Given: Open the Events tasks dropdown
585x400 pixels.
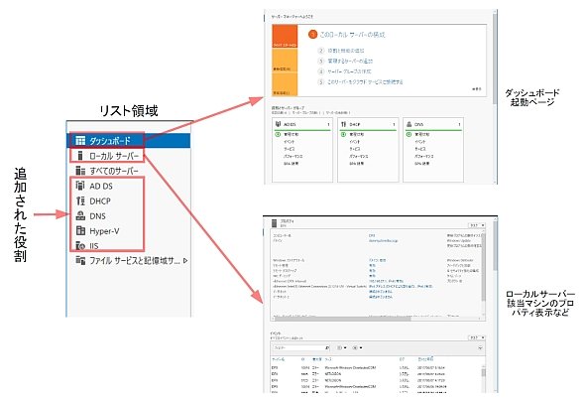Looking at the screenshot, I should coord(477,337).
